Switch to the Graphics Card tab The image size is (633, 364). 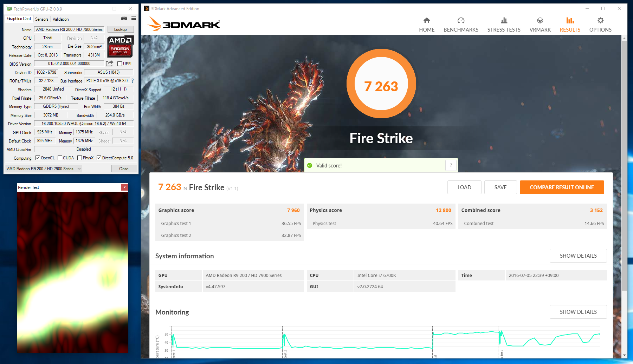click(x=19, y=19)
